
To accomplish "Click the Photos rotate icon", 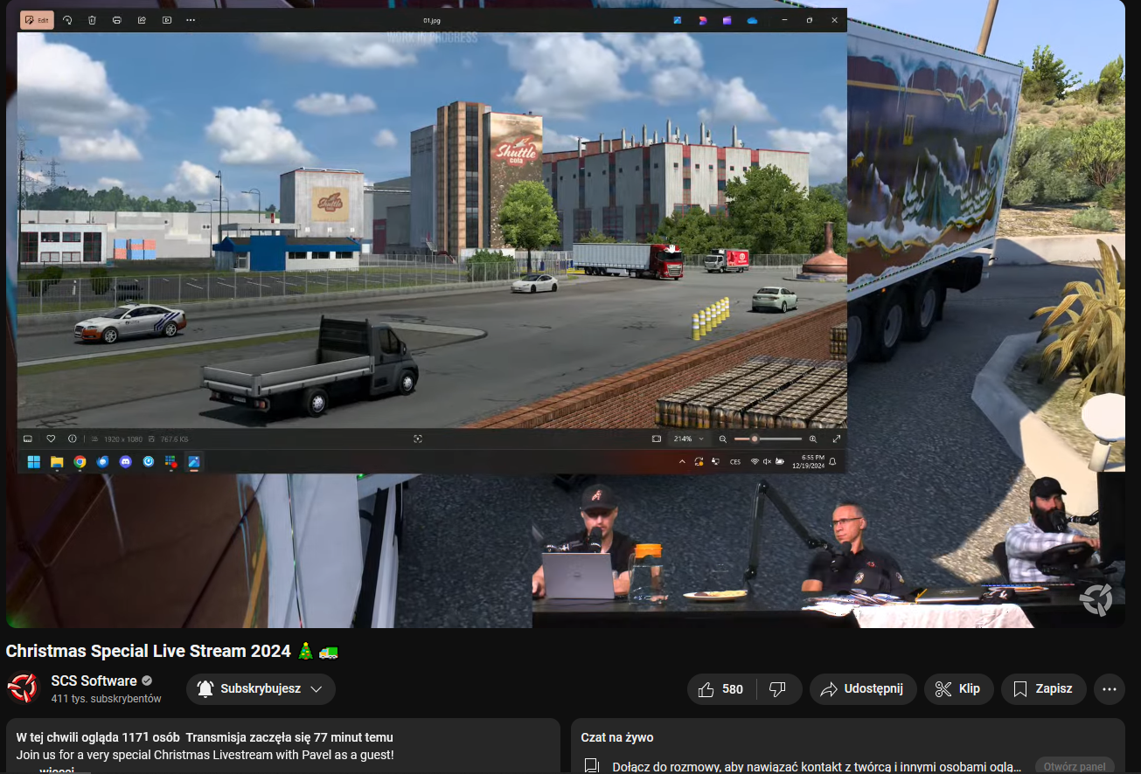I will coord(67,20).
